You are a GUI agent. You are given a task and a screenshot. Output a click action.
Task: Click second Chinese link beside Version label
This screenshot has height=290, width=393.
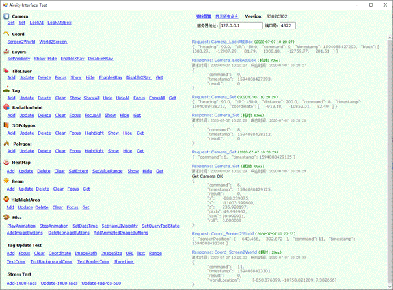pos(227,16)
